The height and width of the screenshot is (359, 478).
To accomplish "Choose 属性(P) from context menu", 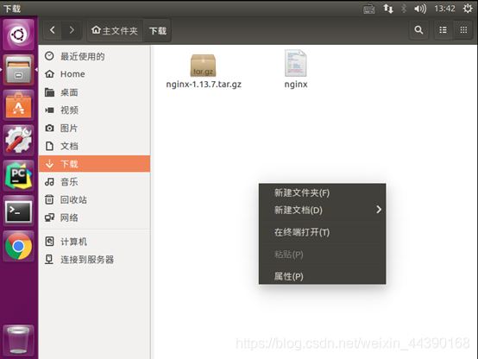I will (x=322, y=276).
